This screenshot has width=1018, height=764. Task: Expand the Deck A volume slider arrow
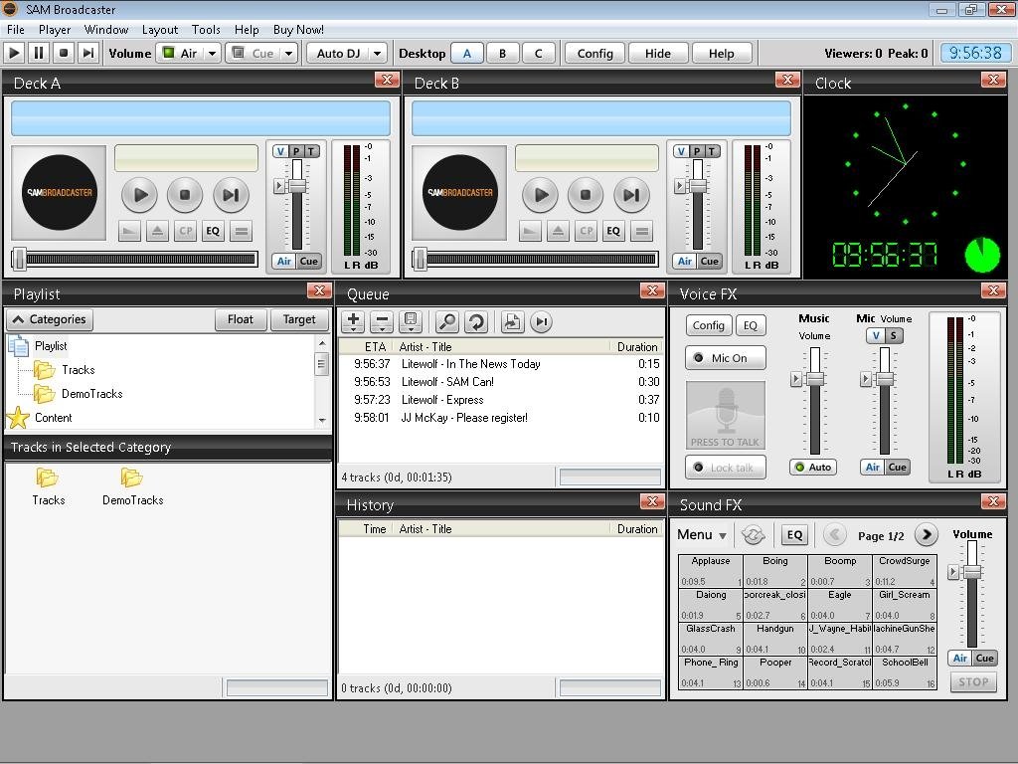pyautogui.click(x=279, y=186)
